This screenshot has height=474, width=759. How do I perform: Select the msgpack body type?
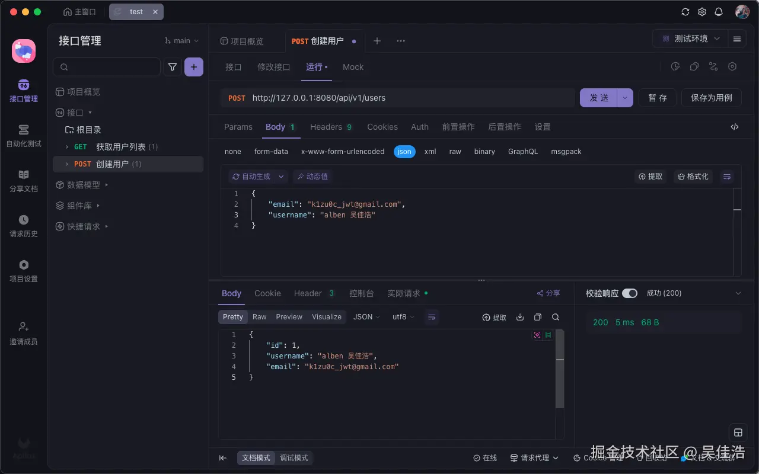pyautogui.click(x=566, y=152)
